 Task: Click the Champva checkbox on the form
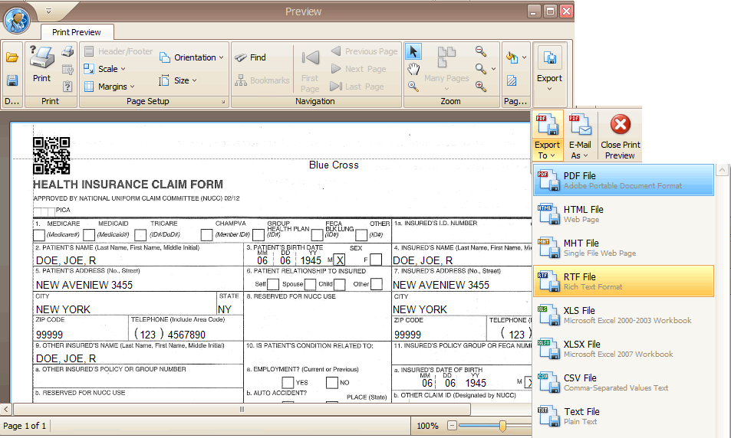pyautogui.click(x=206, y=235)
